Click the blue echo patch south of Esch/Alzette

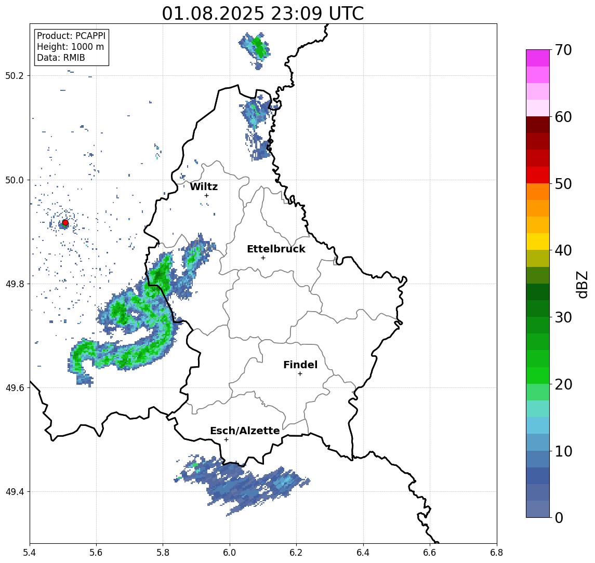pos(242,485)
